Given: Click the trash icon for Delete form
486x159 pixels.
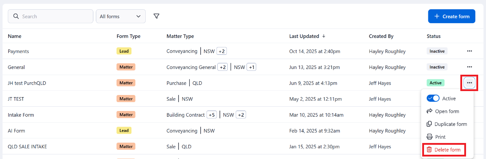Looking at the screenshot, I should pos(429,150).
